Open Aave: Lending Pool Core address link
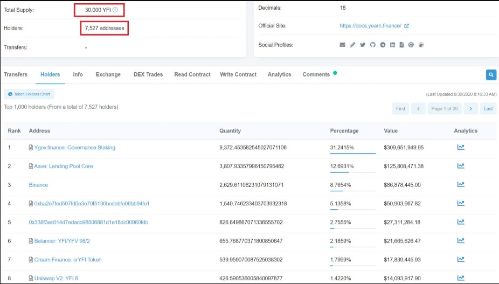The width and height of the screenshot is (499, 284). [64, 166]
